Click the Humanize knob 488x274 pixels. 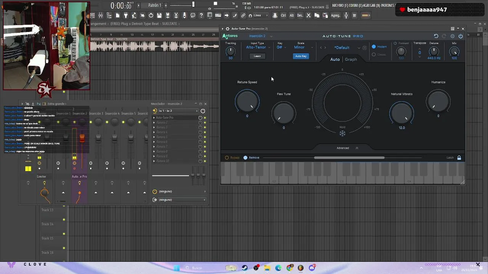pyautogui.click(x=438, y=101)
